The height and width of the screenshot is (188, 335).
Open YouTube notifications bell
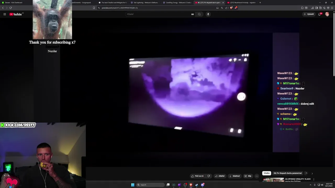(x=320, y=14)
